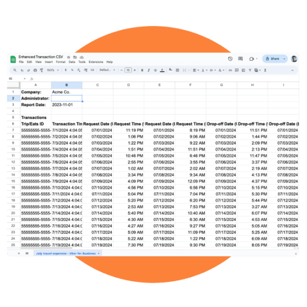The height and width of the screenshot is (307, 307).
Task: Click the Share button
Action: point(273,59)
